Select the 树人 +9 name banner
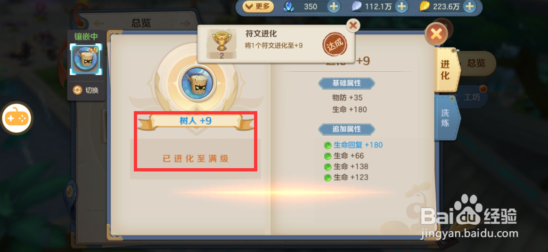This screenshot has height=252, width=548. click(196, 121)
